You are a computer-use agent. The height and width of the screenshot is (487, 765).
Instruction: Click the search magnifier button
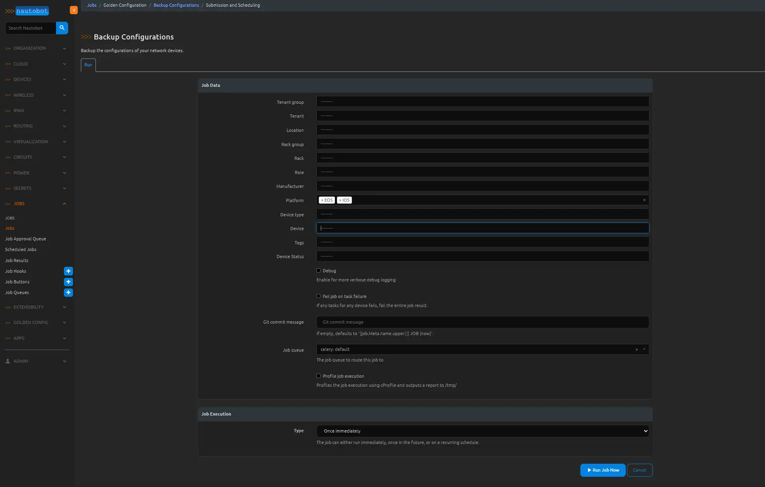tap(62, 28)
